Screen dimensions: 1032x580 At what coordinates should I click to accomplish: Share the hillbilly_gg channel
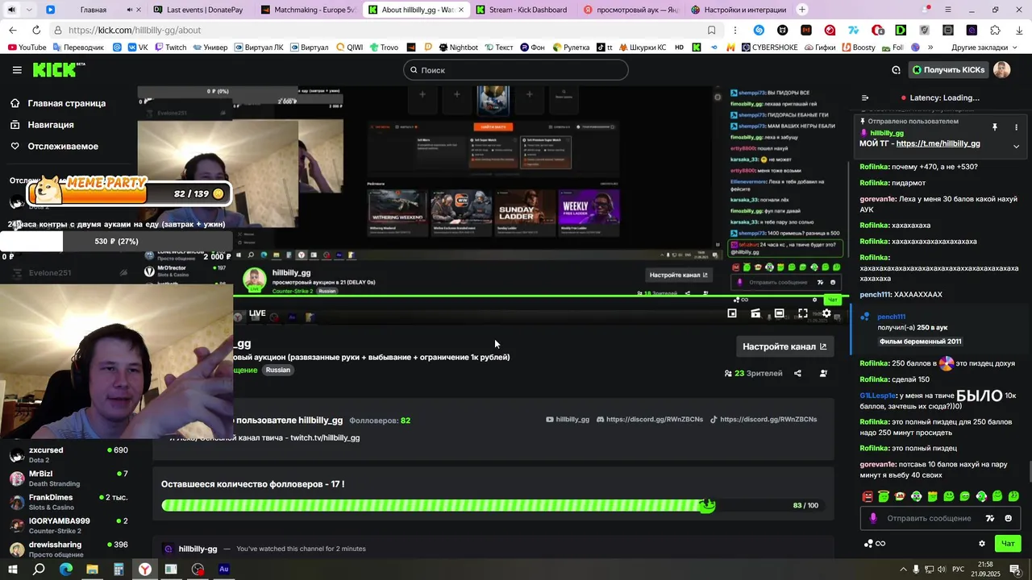[x=797, y=373]
